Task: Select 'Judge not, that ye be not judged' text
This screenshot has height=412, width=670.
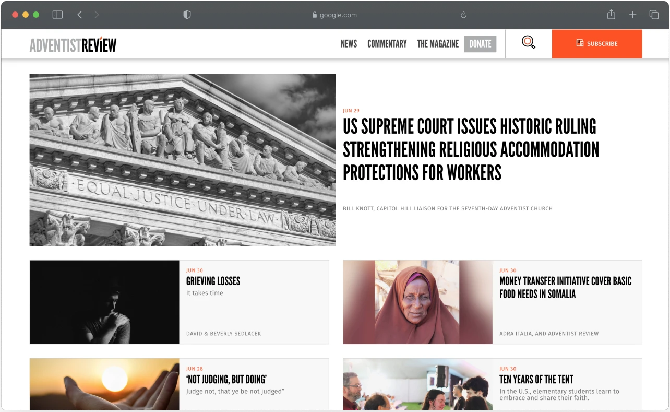Action: 235,391
